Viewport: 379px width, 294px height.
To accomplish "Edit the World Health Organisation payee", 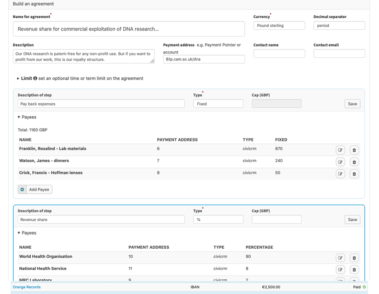I will 340,258.
